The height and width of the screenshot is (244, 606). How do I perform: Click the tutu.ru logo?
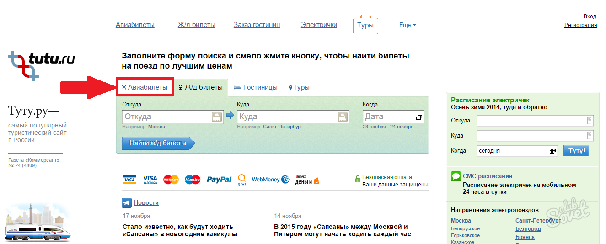(41, 65)
